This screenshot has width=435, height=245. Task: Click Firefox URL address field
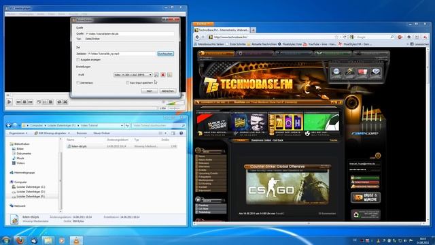271,37
